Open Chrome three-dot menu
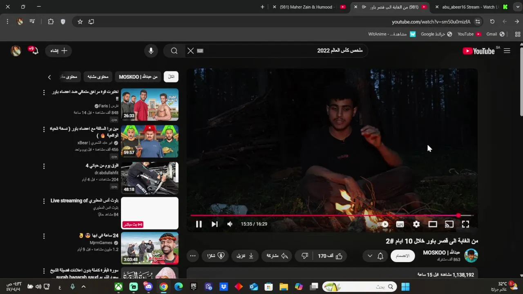The image size is (523, 294). tap(7, 22)
